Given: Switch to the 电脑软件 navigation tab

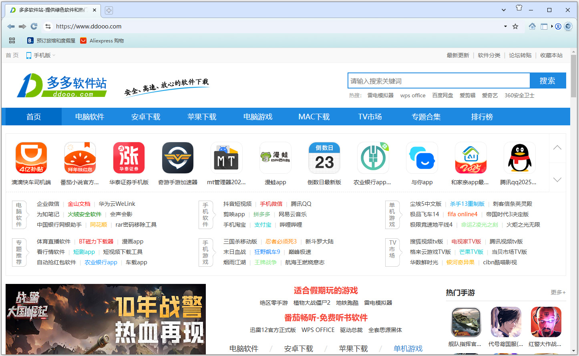Looking at the screenshot, I should pos(90,117).
